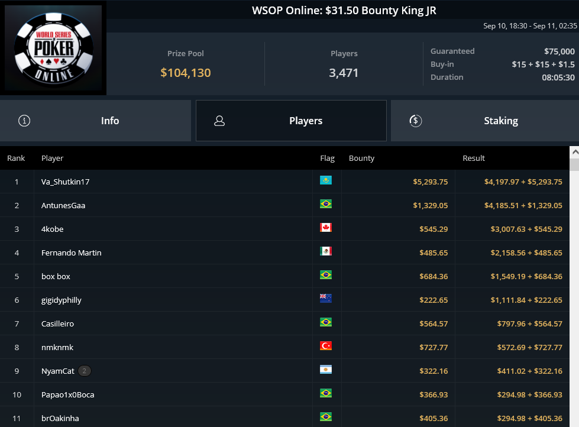This screenshot has width=579, height=427.
Task: Click the person icon on Players tab
Action: (219, 121)
